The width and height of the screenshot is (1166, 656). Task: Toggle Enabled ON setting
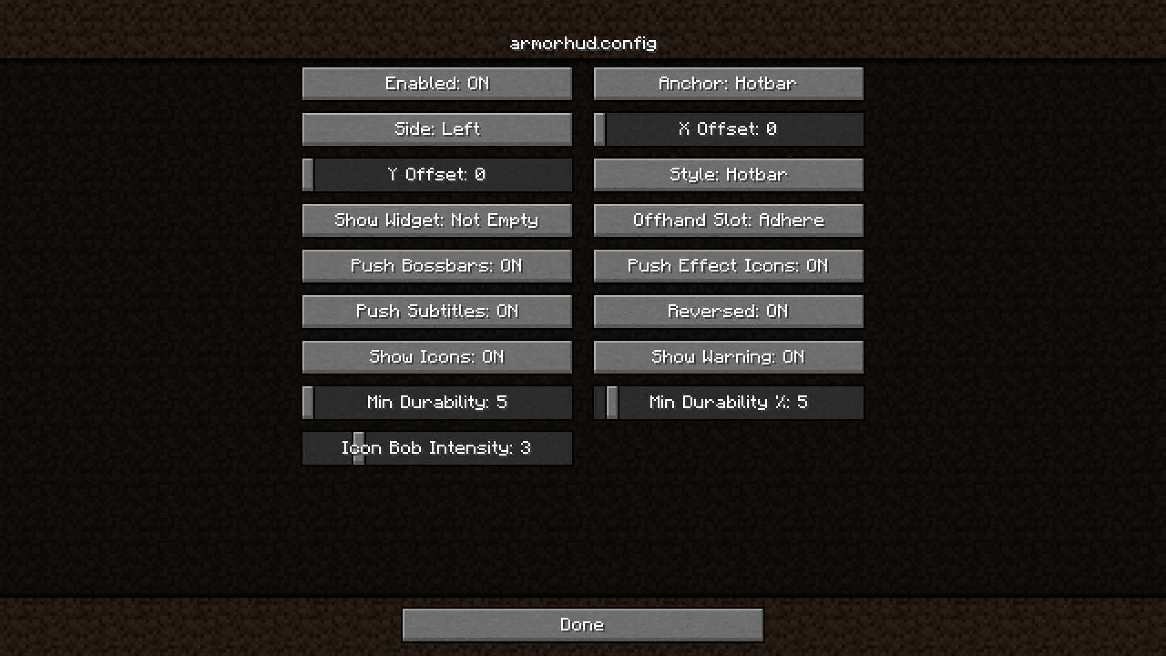click(x=437, y=83)
